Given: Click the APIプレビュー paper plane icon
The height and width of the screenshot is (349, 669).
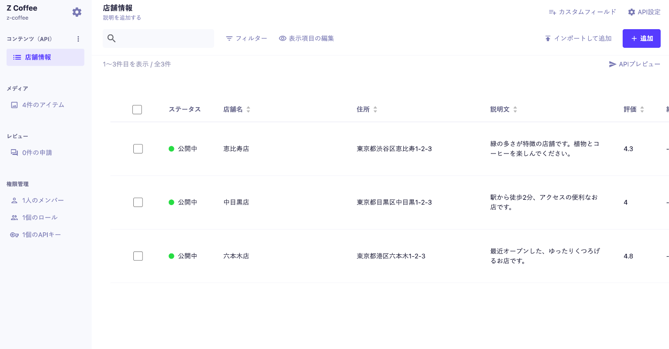Looking at the screenshot, I should 613,64.
